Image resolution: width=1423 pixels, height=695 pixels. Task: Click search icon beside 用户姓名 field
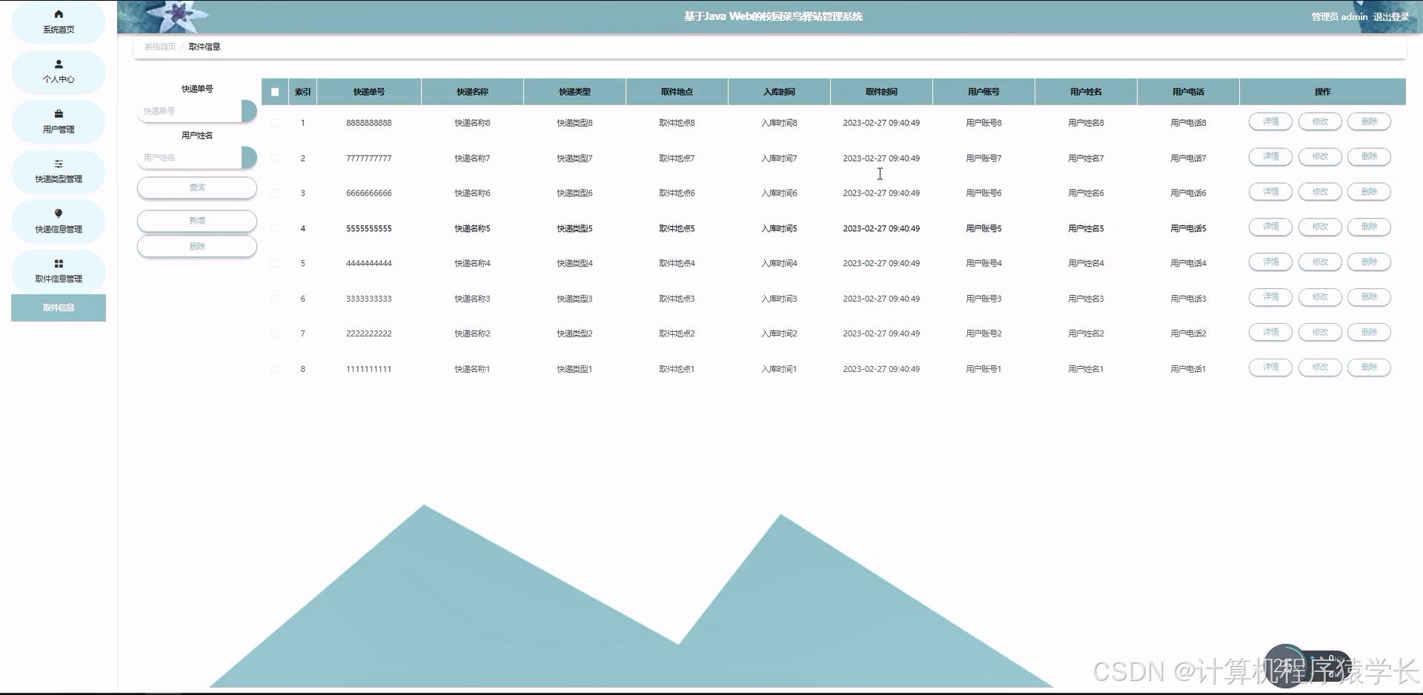pos(249,158)
